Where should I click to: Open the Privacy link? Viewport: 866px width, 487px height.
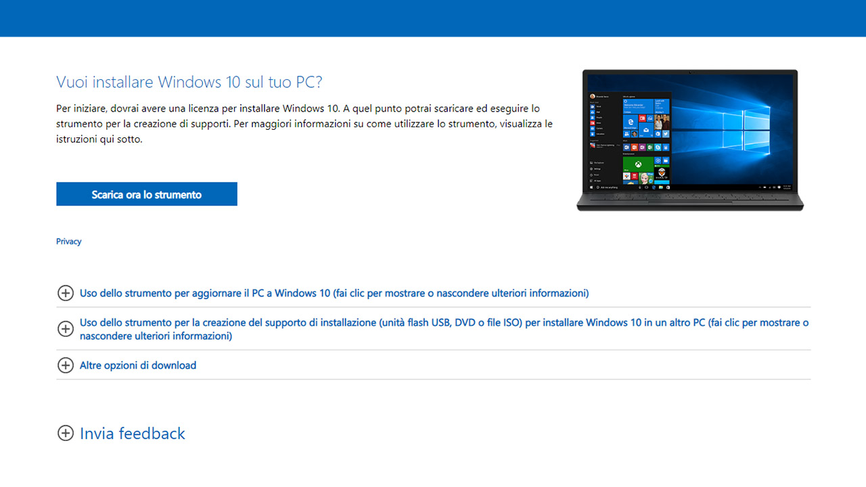click(x=69, y=241)
